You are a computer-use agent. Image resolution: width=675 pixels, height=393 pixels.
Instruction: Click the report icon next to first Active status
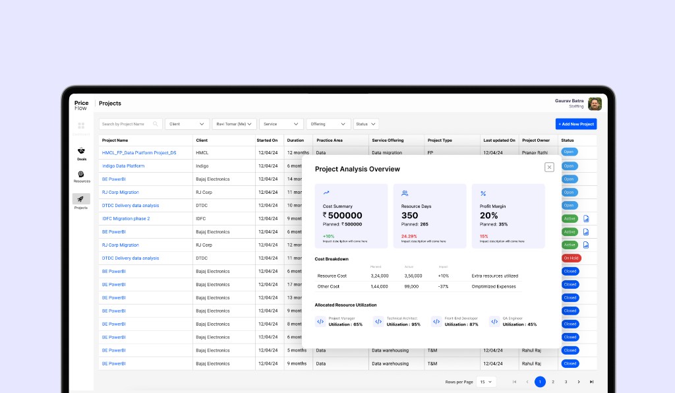click(x=586, y=218)
